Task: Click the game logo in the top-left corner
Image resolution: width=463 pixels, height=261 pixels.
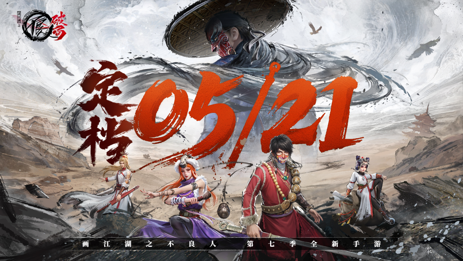Action: (x=42, y=25)
